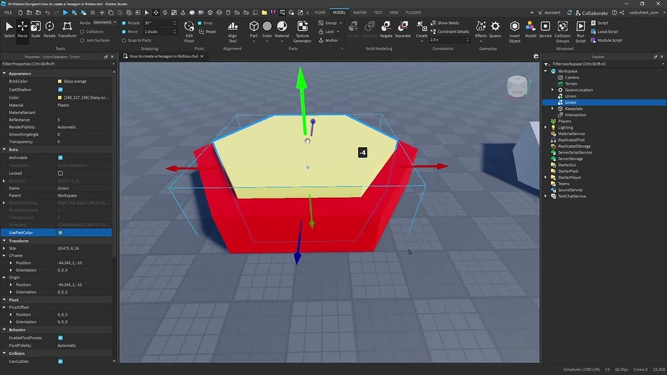The width and height of the screenshot is (667, 375).
Task: Open the FILE menu
Action: (8, 12)
